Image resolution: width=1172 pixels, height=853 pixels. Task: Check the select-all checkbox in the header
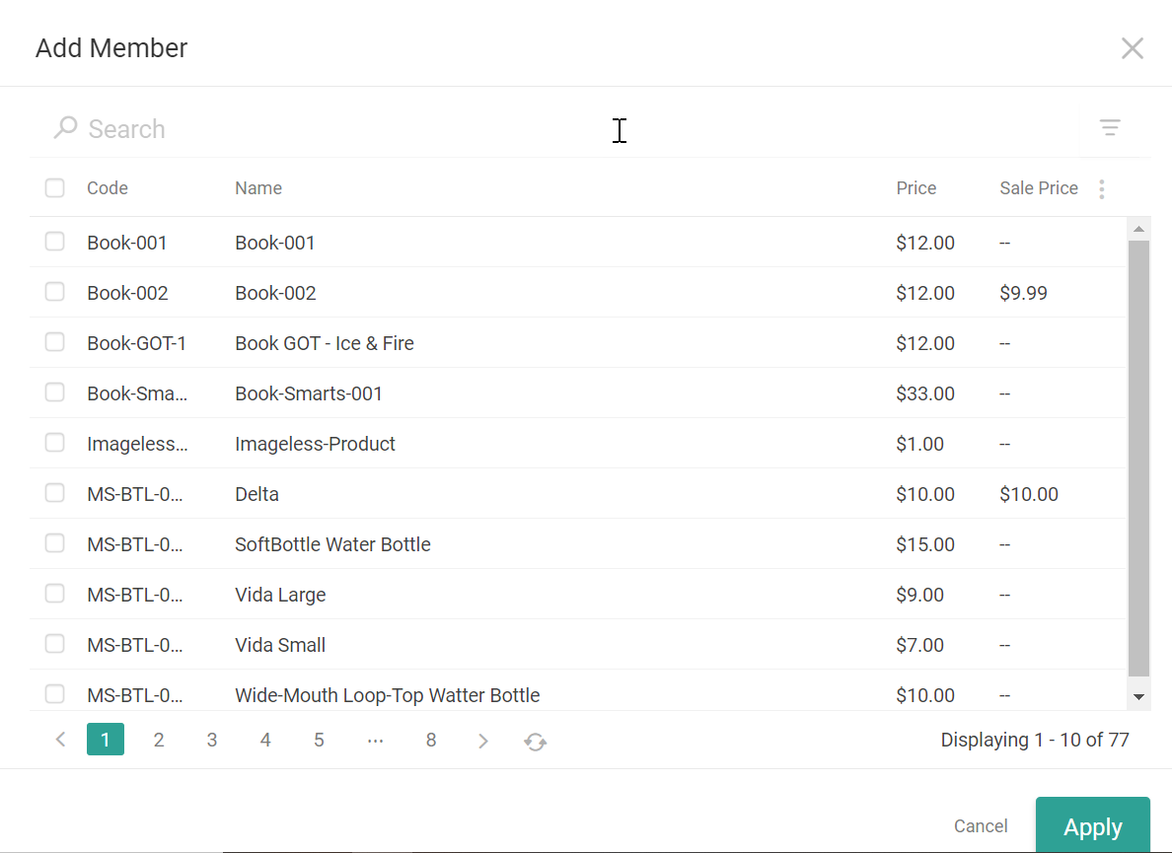[54, 187]
